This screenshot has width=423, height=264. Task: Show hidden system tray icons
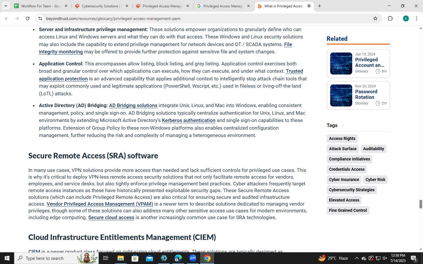click(357, 258)
